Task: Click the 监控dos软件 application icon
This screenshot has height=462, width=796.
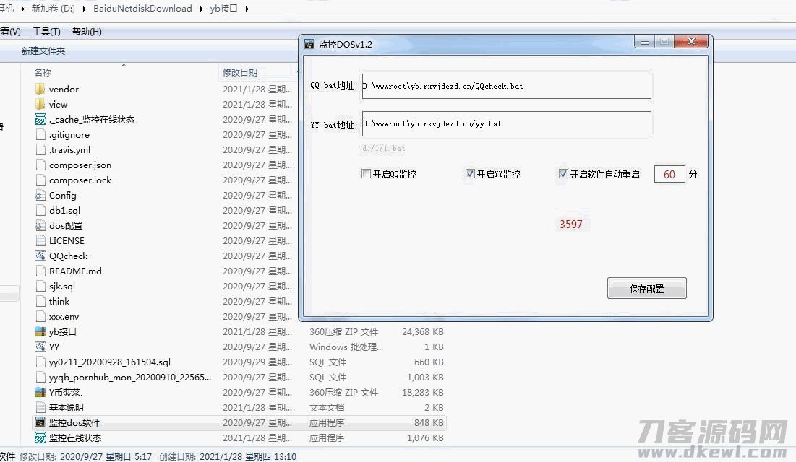Action: [40, 423]
